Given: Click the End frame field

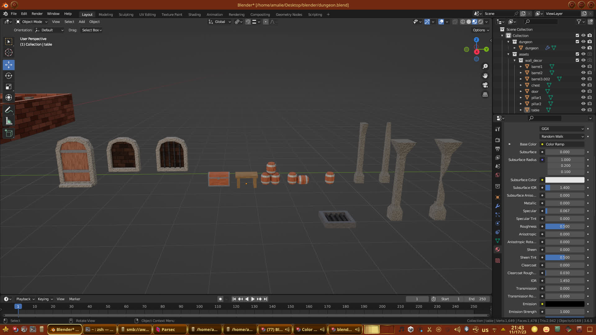Looking at the screenshot, I should (477, 299).
